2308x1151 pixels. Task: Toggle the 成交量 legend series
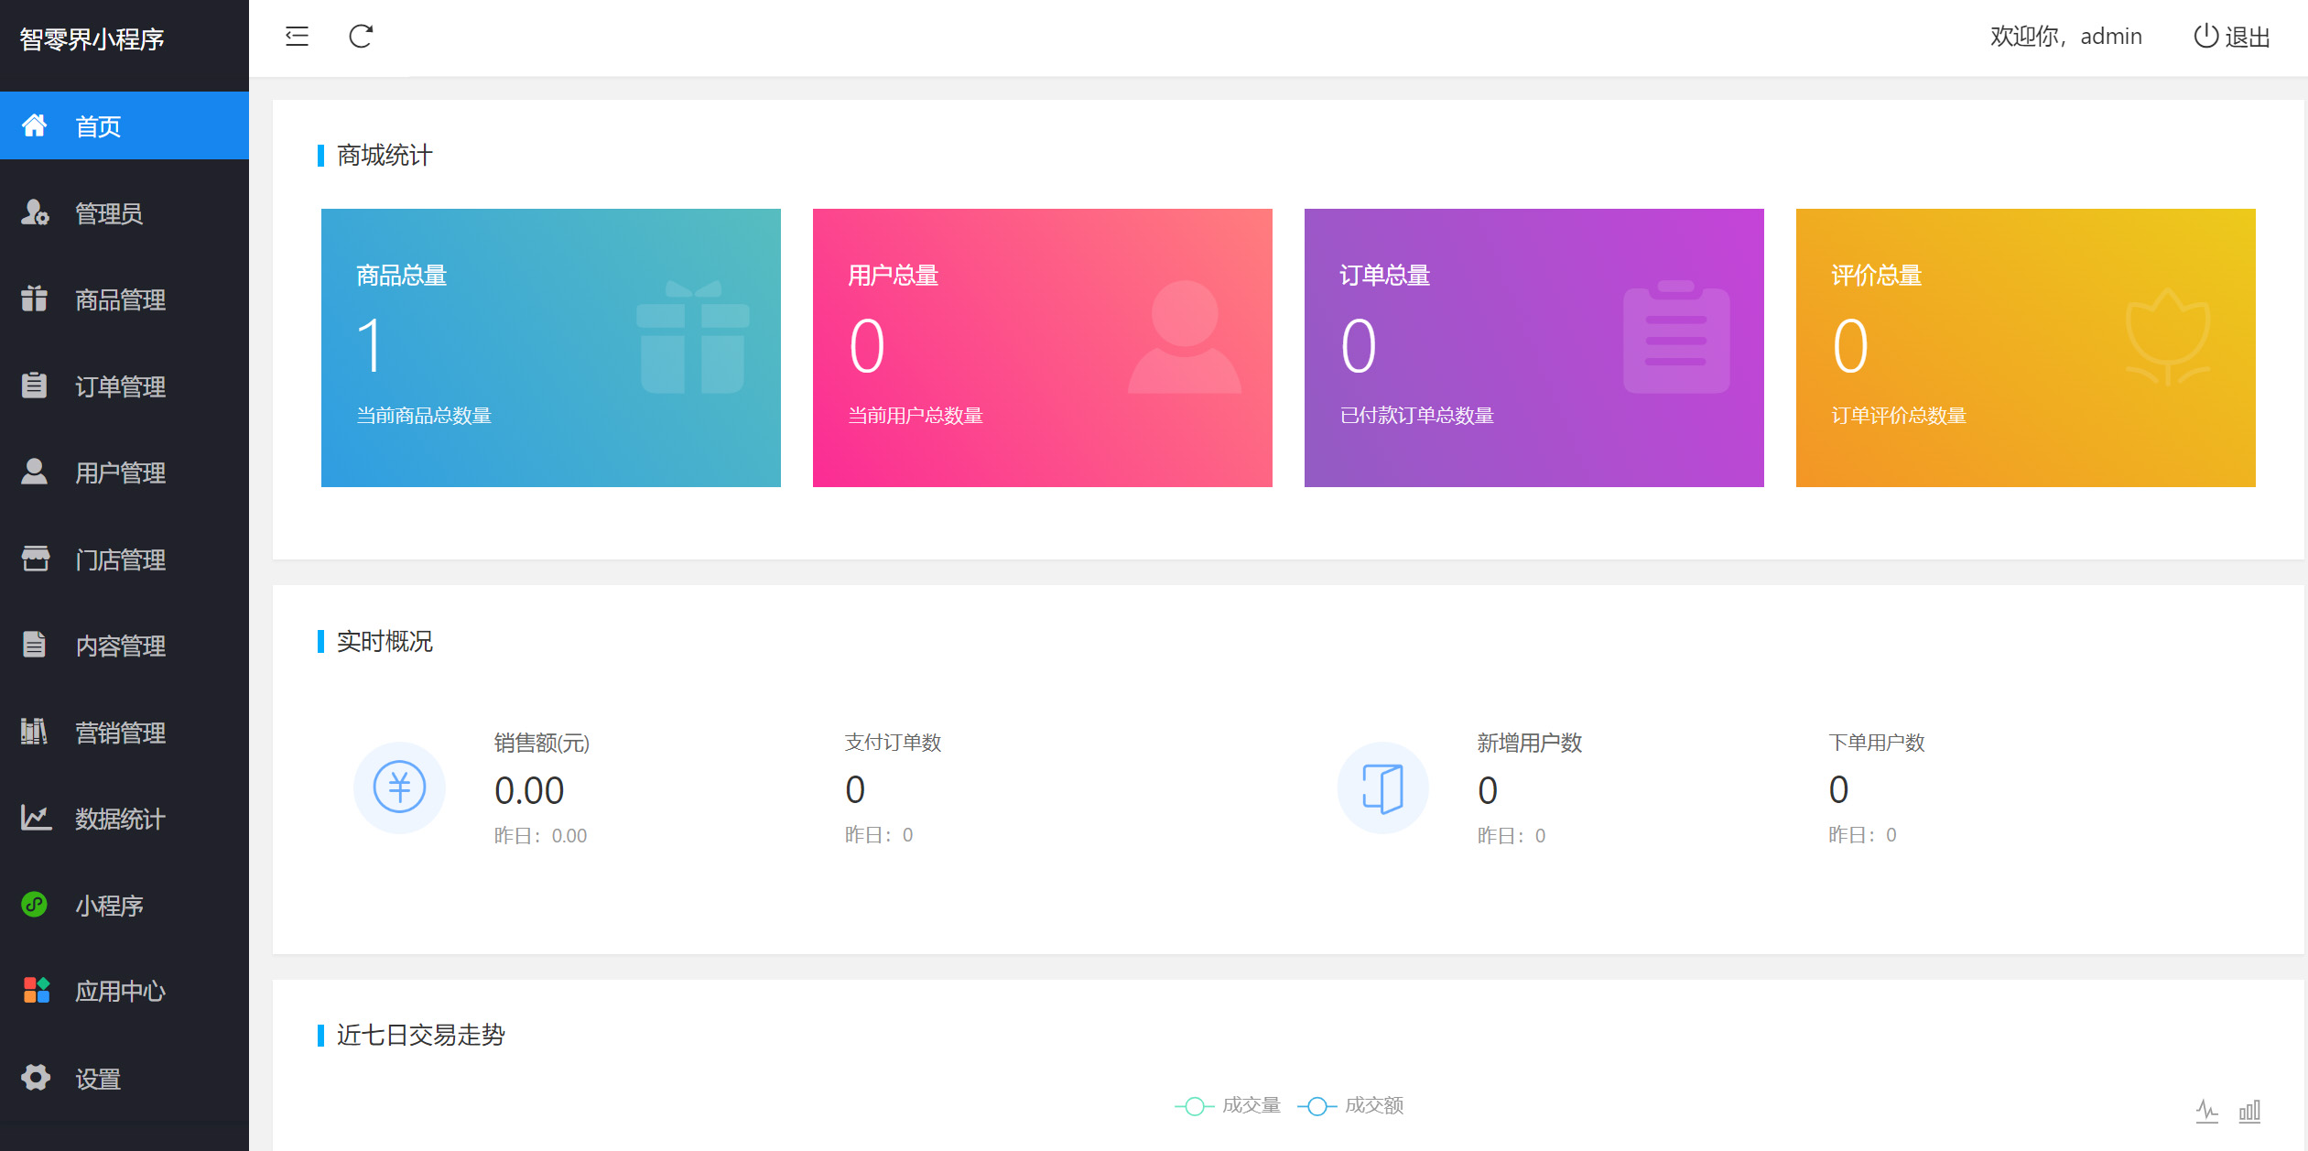coord(1229,1106)
